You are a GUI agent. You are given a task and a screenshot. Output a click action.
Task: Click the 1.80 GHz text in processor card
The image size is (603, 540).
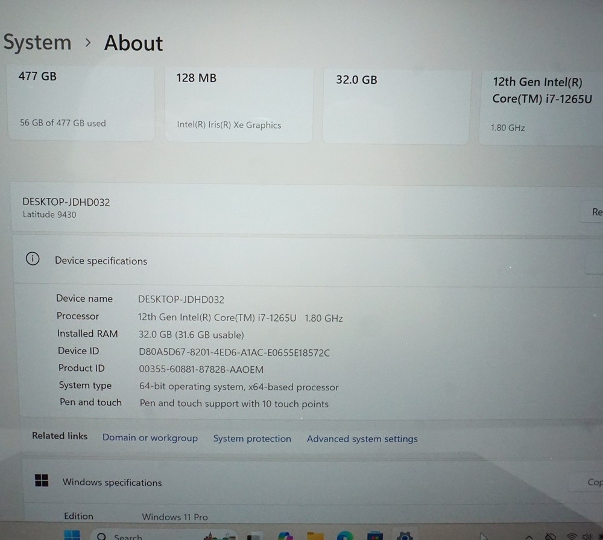point(508,127)
